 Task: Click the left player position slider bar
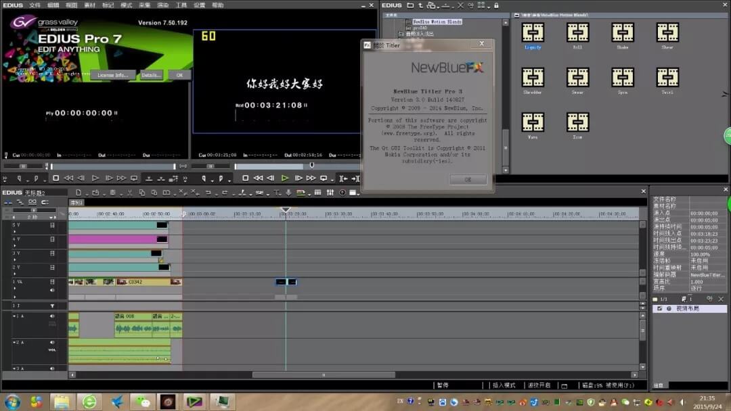[113, 166]
